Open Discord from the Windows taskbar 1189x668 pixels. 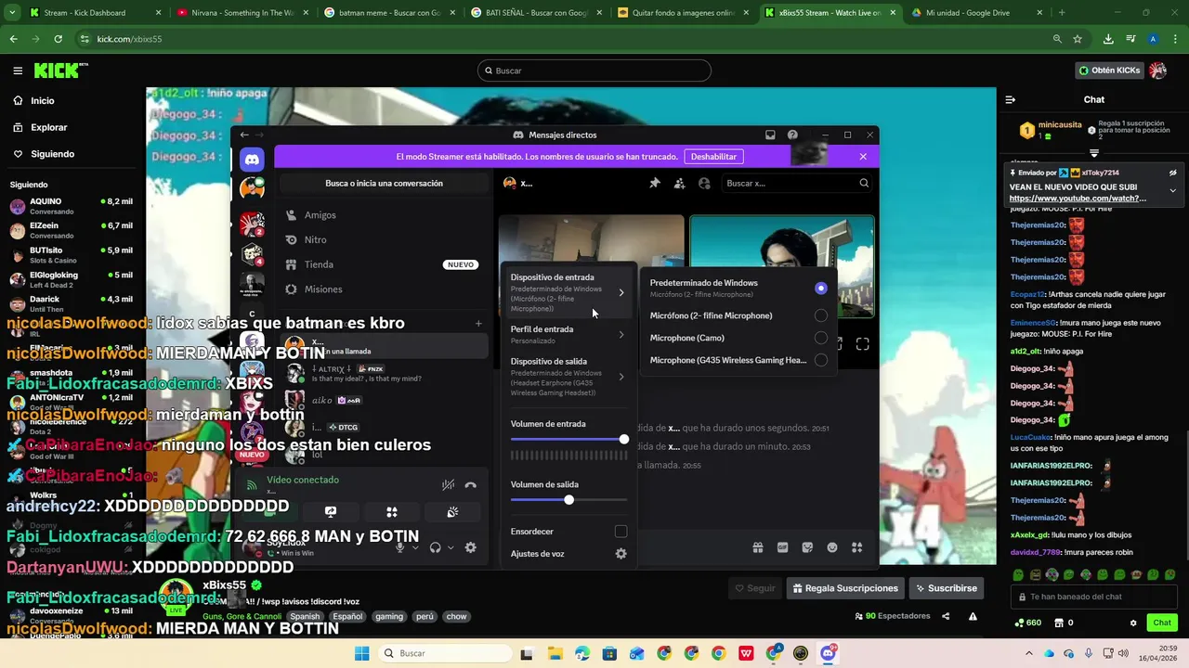[x=828, y=653]
